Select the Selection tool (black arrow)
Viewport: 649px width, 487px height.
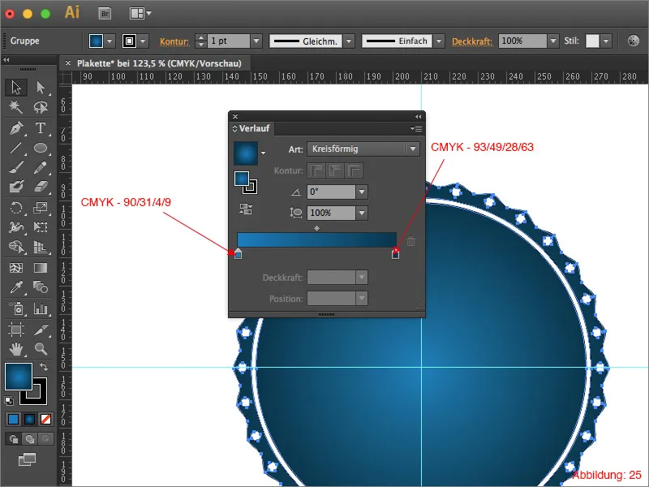[16, 88]
